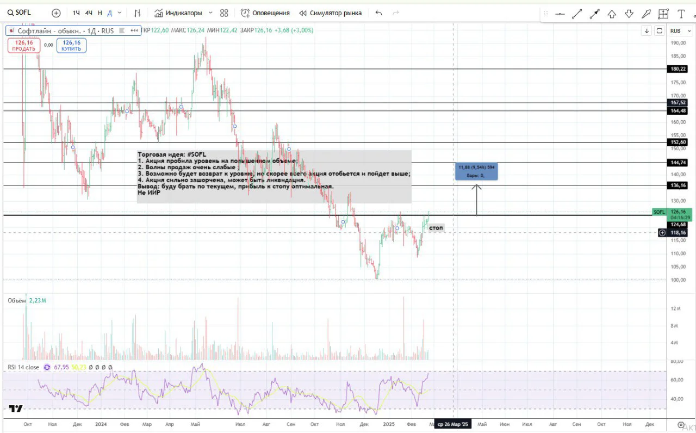Image resolution: width=696 pixels, height=433 pixels.
Task: Select the blue price range info box
Action: point(477,171)
